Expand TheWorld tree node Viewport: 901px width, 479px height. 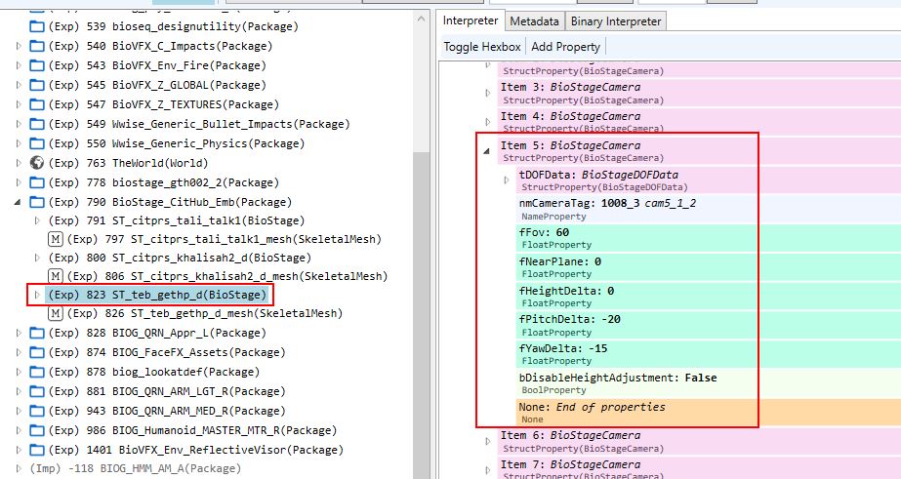click(19, 163)
